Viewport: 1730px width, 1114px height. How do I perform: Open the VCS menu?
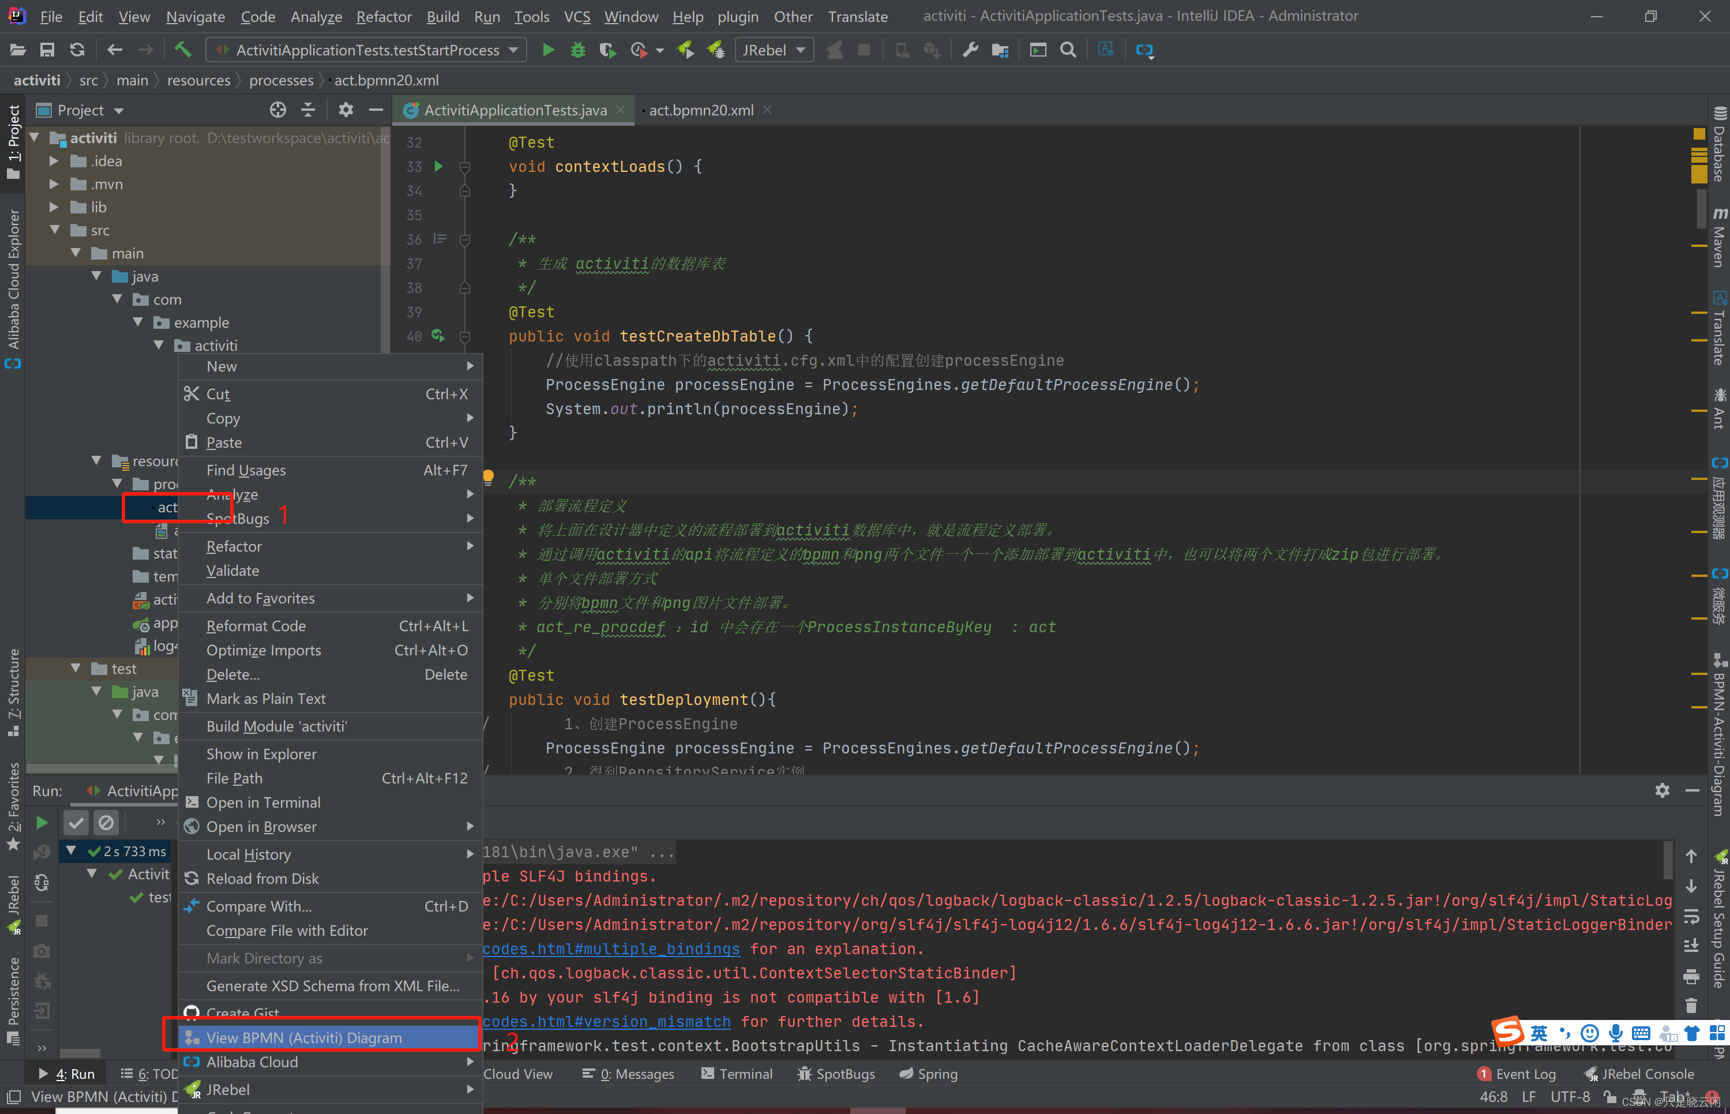(576, 16)
